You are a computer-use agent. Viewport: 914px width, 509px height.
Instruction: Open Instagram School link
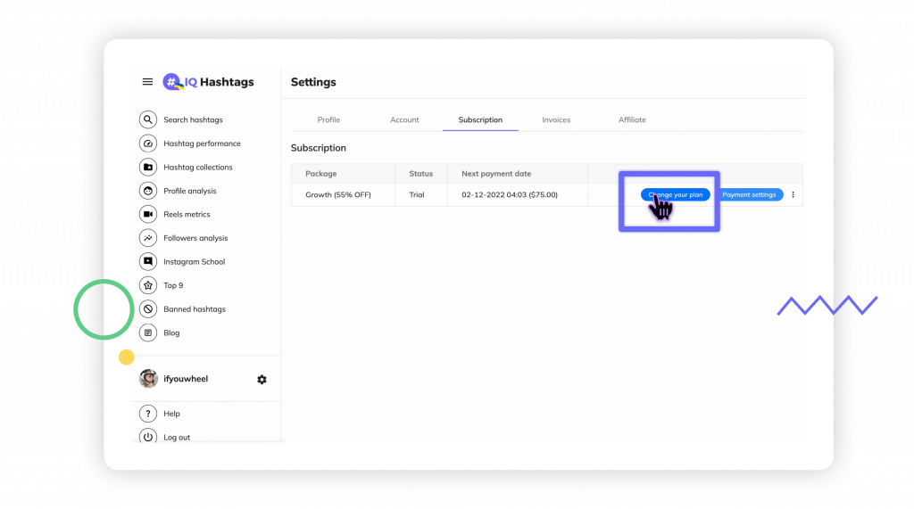(194, 262)
